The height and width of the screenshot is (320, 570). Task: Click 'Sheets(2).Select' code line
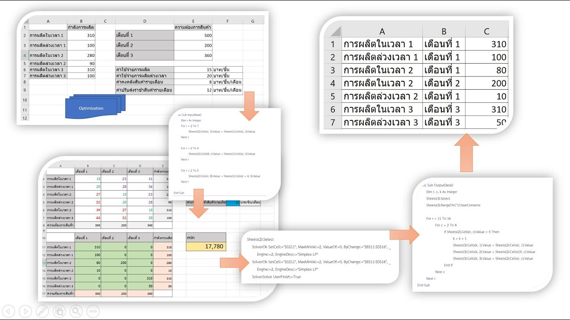coord(261,240)
